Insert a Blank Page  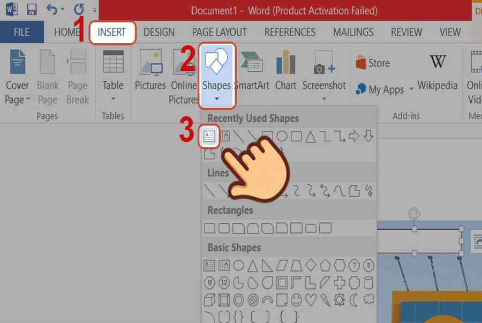pyautogui.click(x=47, y=77)
